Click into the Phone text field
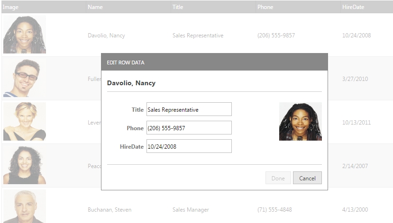393x223 pixels. 189,128
